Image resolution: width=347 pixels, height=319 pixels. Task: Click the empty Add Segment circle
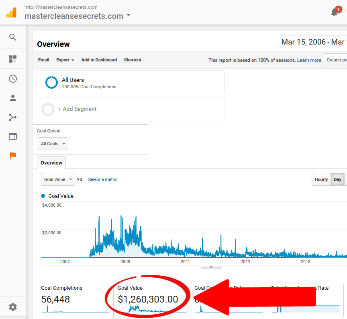pos(48,109)
